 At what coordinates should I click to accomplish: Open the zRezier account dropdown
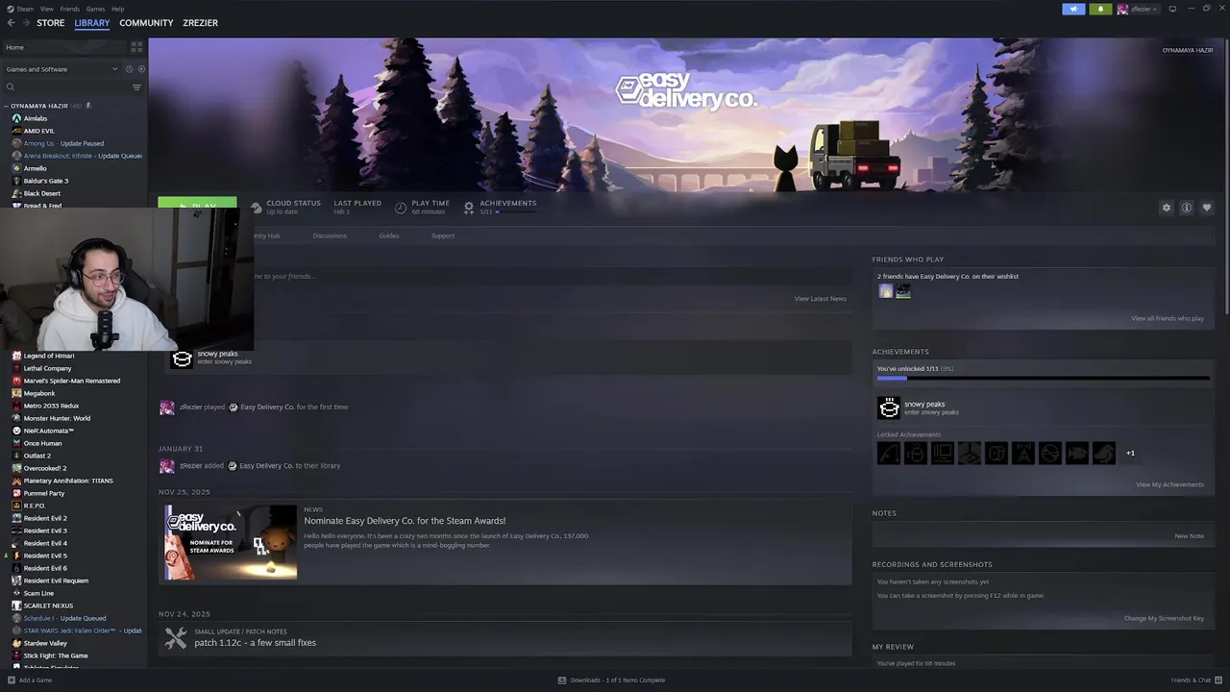[x=1137, y=9]
